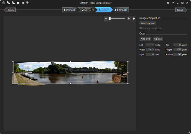Viewport: 191px width, 134px height.
Task: Create new panorama from images icon
Action: 8,3
